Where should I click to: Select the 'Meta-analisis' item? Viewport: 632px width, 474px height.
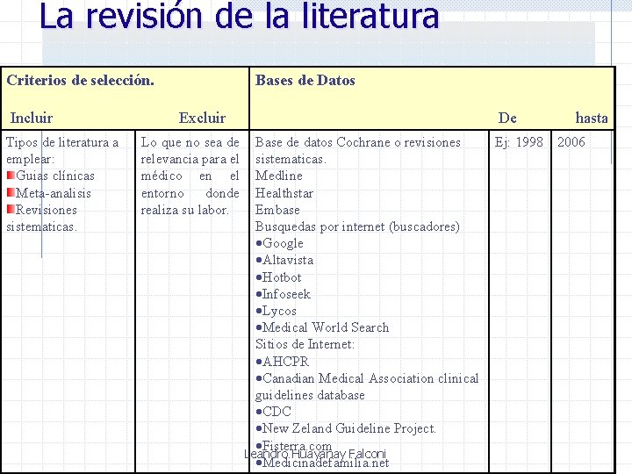(x=54, y=193)
